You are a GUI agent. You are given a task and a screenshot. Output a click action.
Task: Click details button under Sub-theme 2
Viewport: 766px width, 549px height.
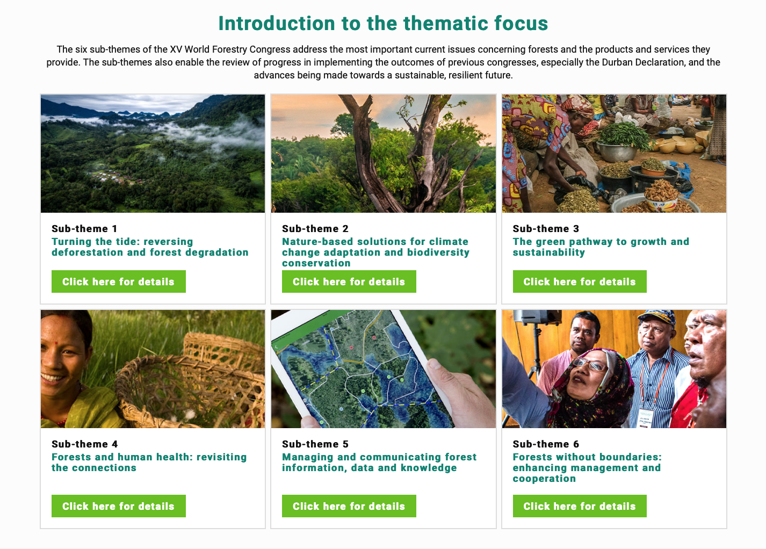click(349, 281)
